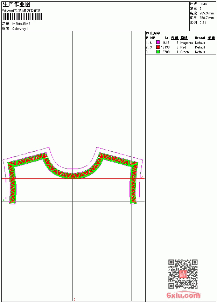Click the embroidered neckline curve center
Image resolution: width=217 pixels, height=302 pixels.
coord(72,175)
